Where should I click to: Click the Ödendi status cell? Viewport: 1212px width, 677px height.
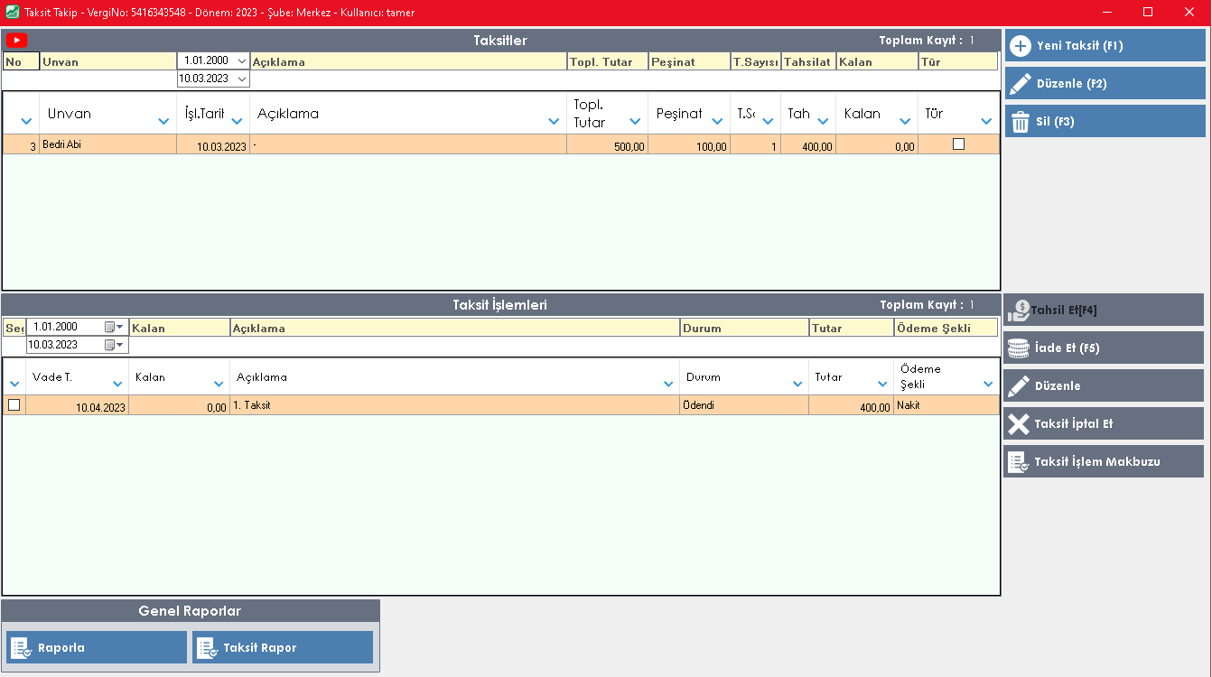tap(744, 406)
